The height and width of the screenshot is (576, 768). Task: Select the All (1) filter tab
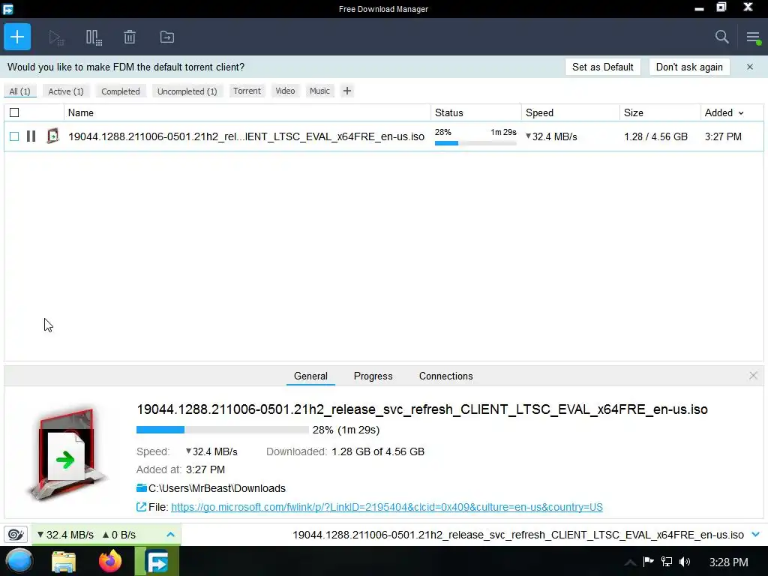[x=19, y=91]
